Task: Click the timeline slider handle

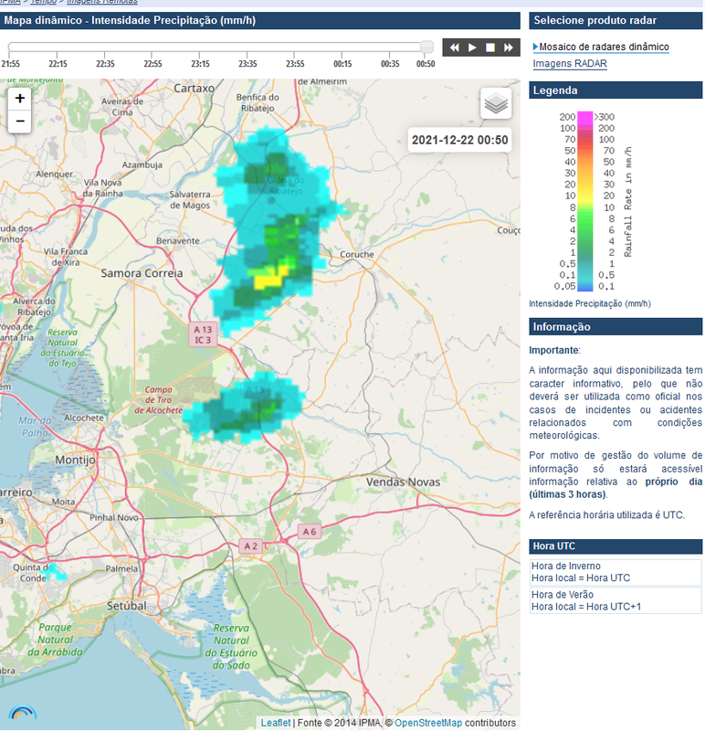Action: (426, 47)
